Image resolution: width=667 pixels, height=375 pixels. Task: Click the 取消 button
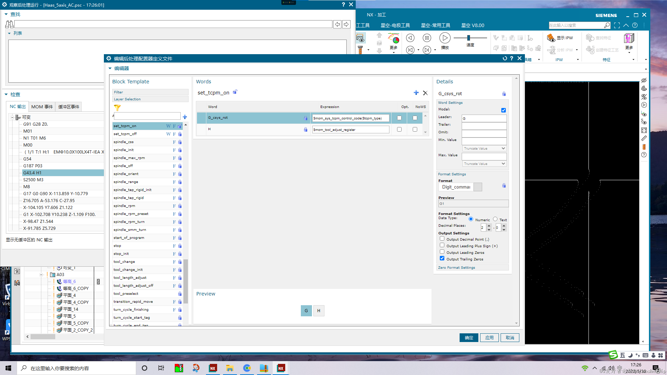pos(510,337)
